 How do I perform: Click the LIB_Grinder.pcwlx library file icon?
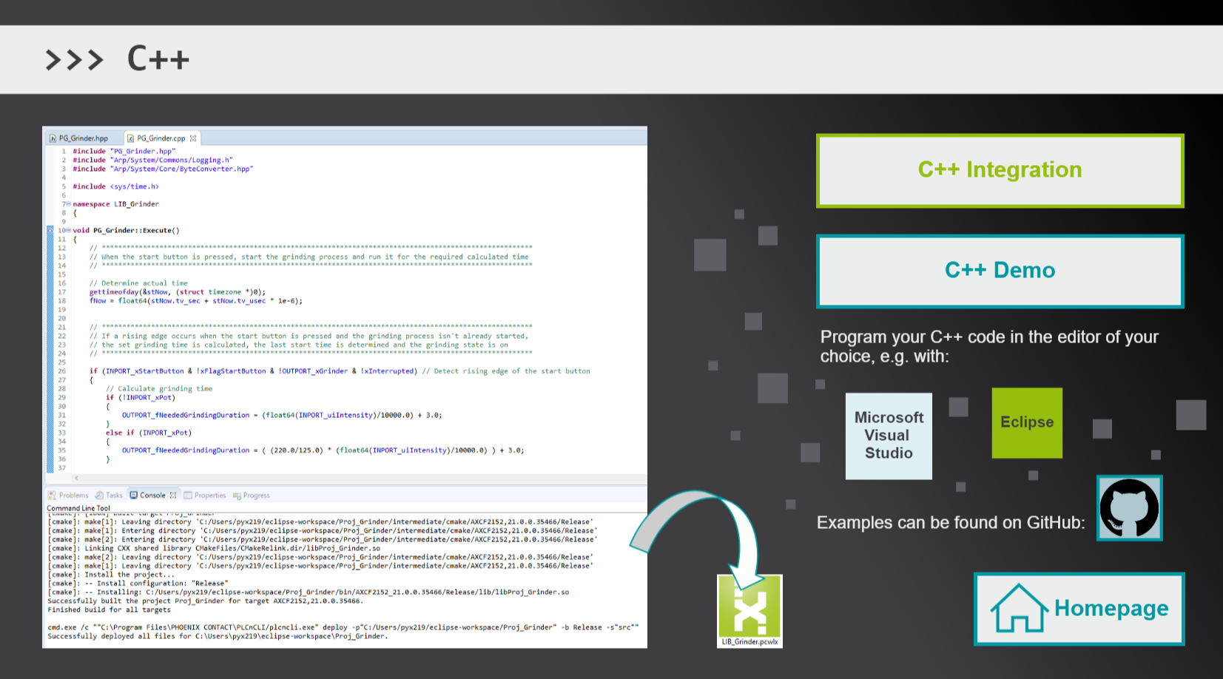click(x=749, y=611)
